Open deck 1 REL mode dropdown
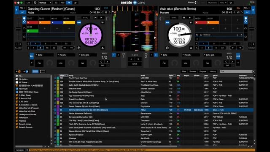The image size is (270, 152). (x=22, y=8)
